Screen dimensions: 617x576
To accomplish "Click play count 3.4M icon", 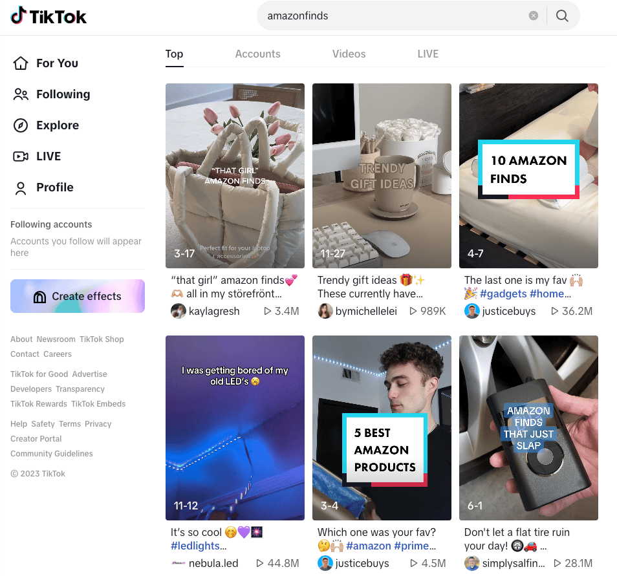I will 268,311.
